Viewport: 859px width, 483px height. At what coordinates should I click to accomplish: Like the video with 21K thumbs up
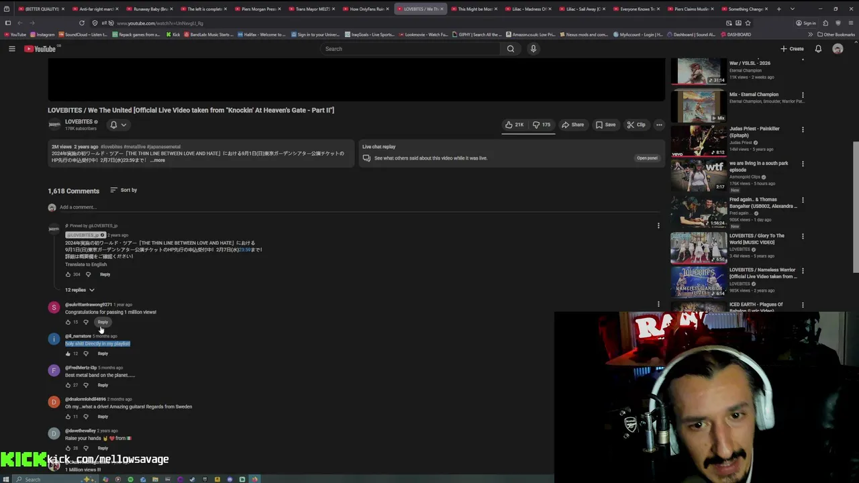click(x=515, y=125)
